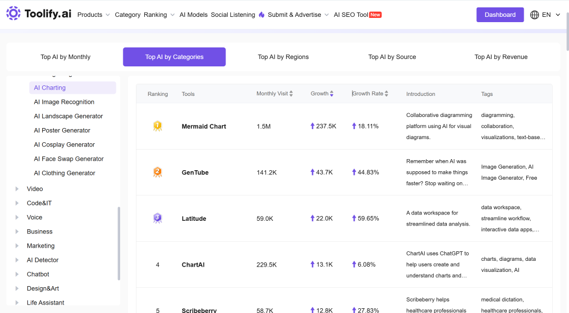Click the purple rank 3 medal
The width and height of the screenshot is (569, 313).
click(x=158, y=218)
